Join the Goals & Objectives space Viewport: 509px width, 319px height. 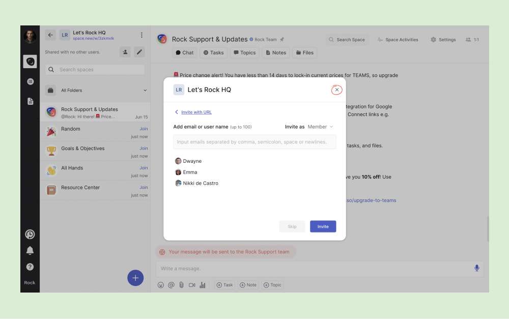point(144,148)
